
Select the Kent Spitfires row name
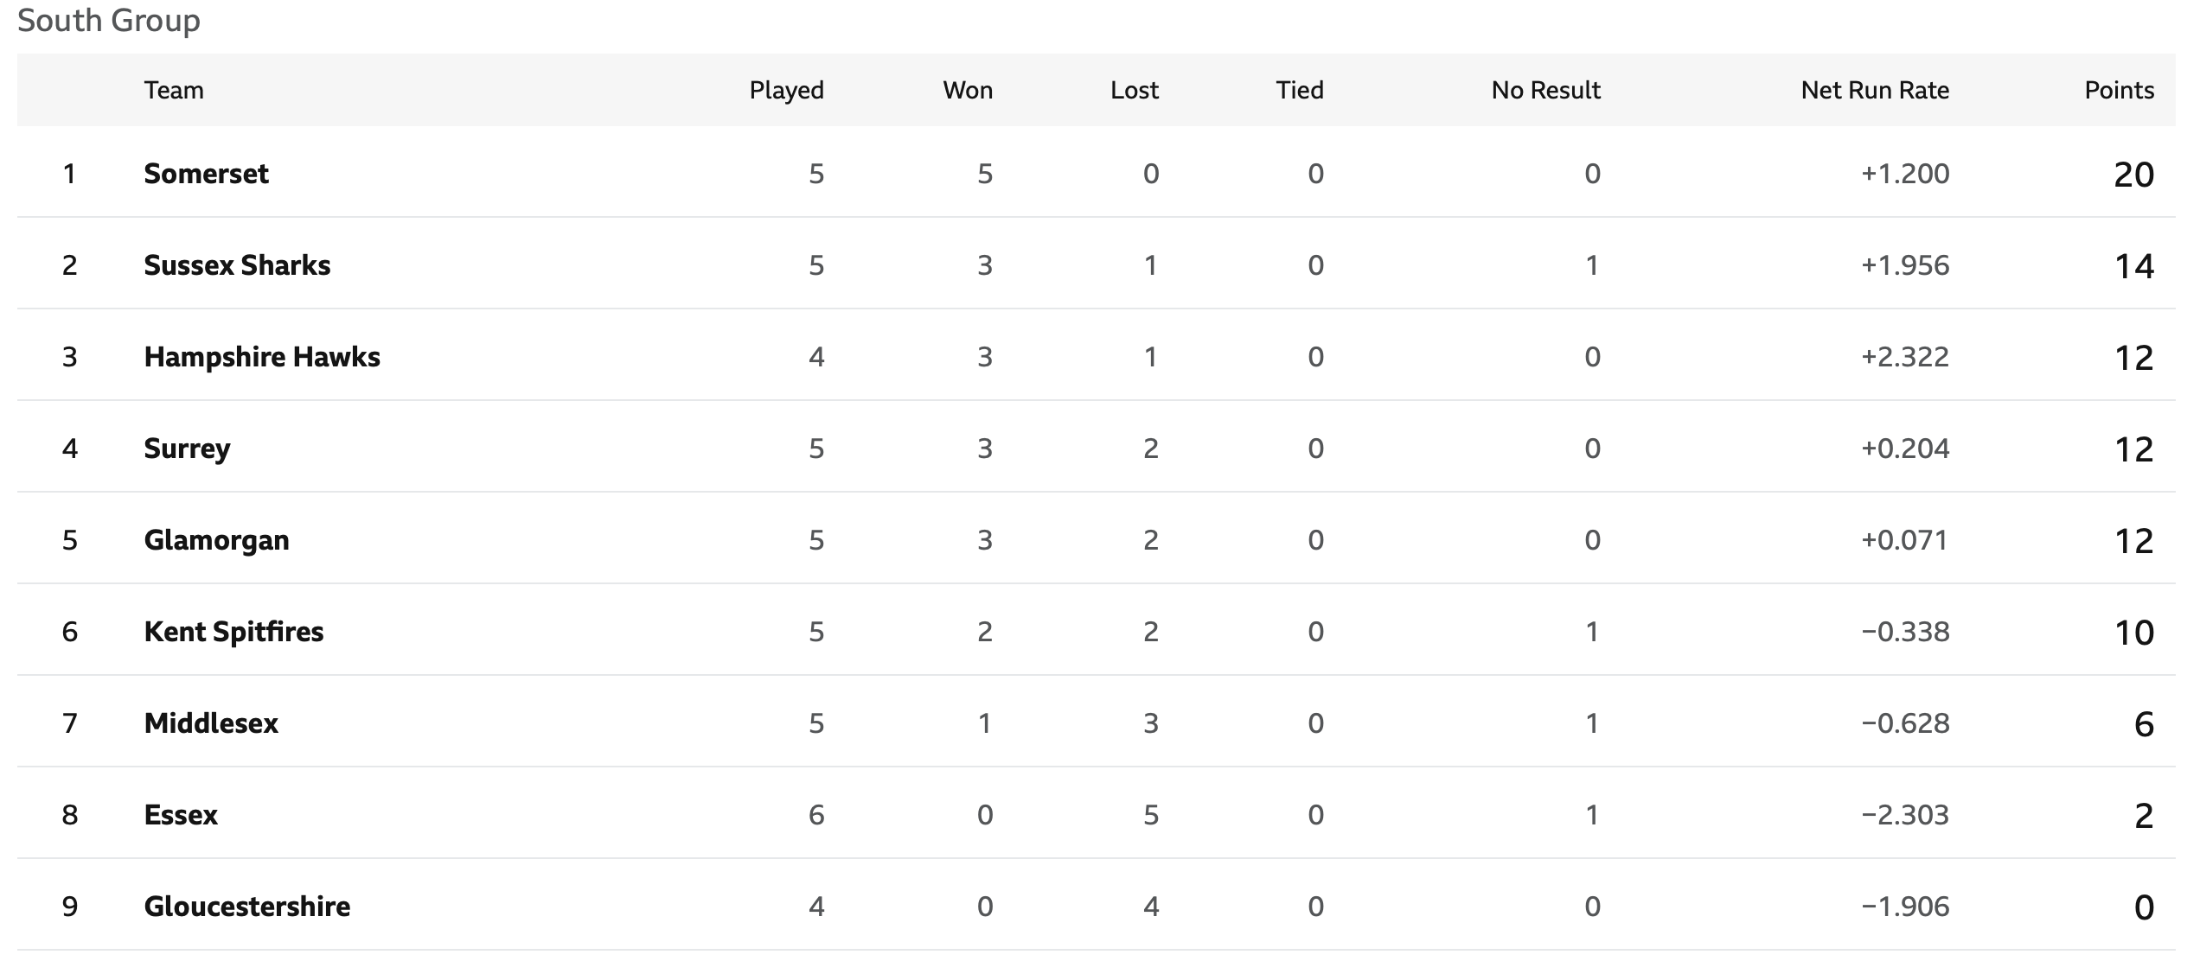(x=233, y=632)
